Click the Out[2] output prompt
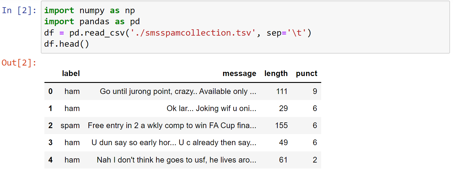453x170 pixels. point(19,63)
